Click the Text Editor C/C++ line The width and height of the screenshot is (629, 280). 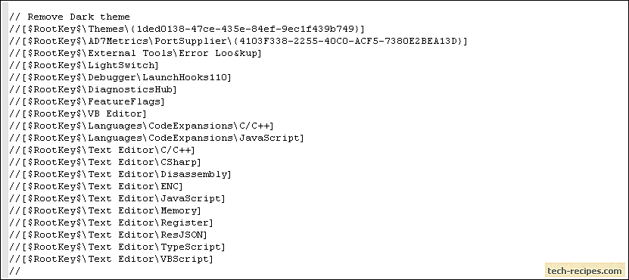(102, 150)
